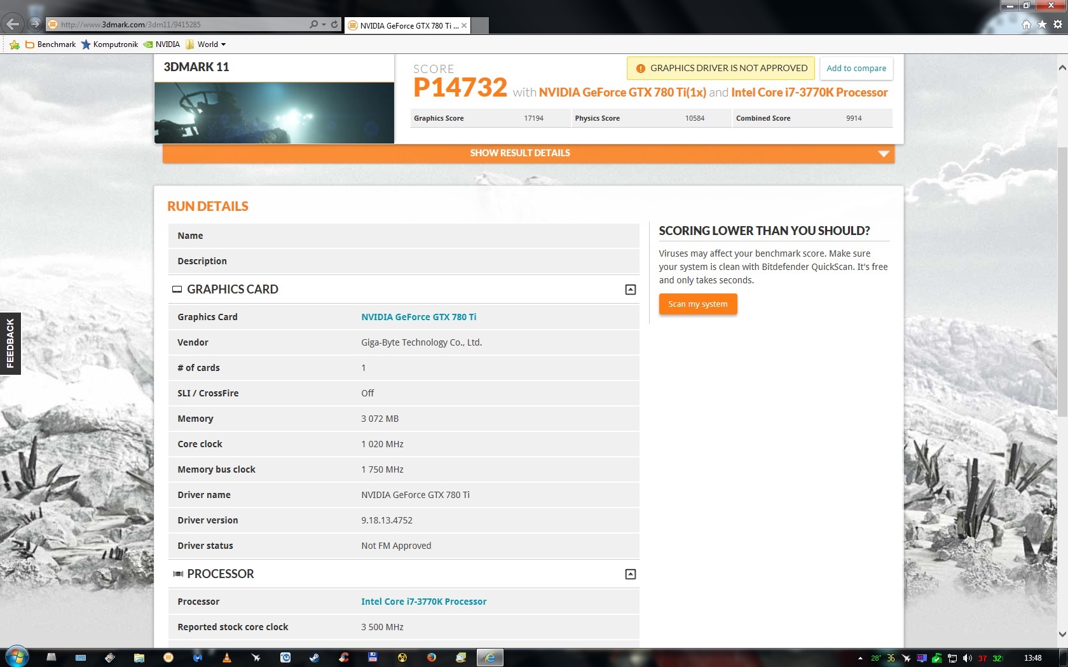The image size is (1068, 667).
Task: Launch the orange 3DMark taskbar icon
Action: click(168, 658)
